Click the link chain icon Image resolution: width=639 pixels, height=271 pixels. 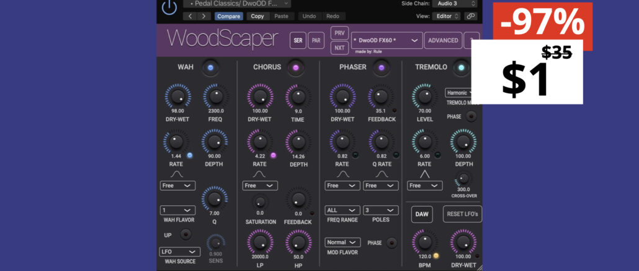(x=471, y=16)
